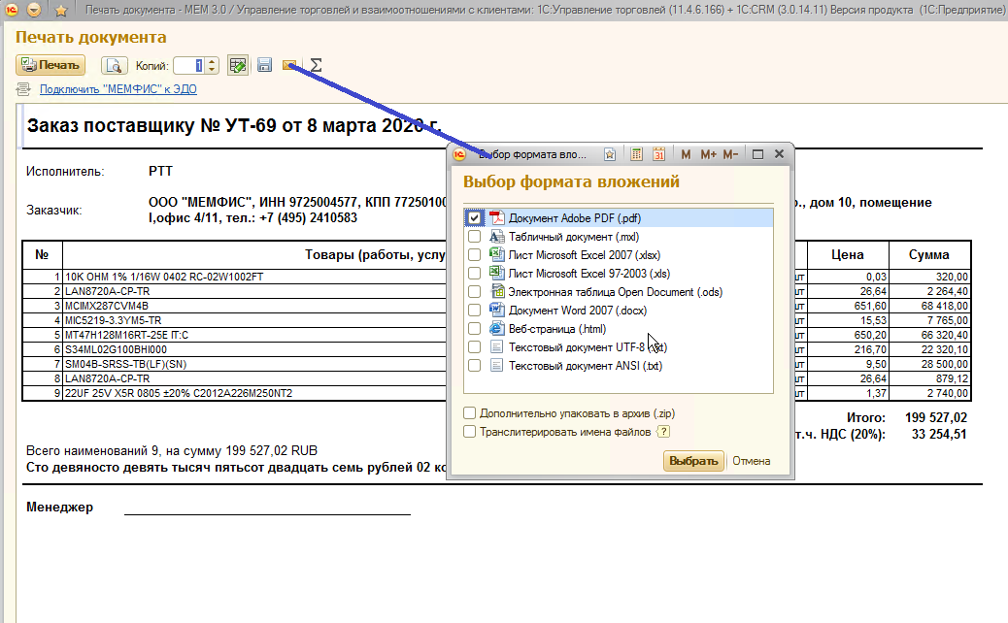Uncheck the Adobe PDF (.pdf) format

(474, 218)
